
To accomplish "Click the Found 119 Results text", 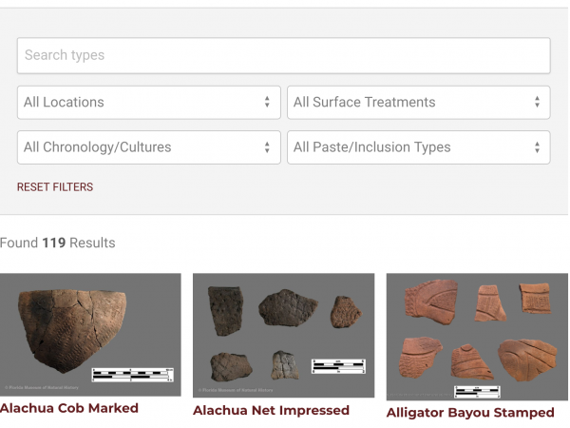I will 57,243.
